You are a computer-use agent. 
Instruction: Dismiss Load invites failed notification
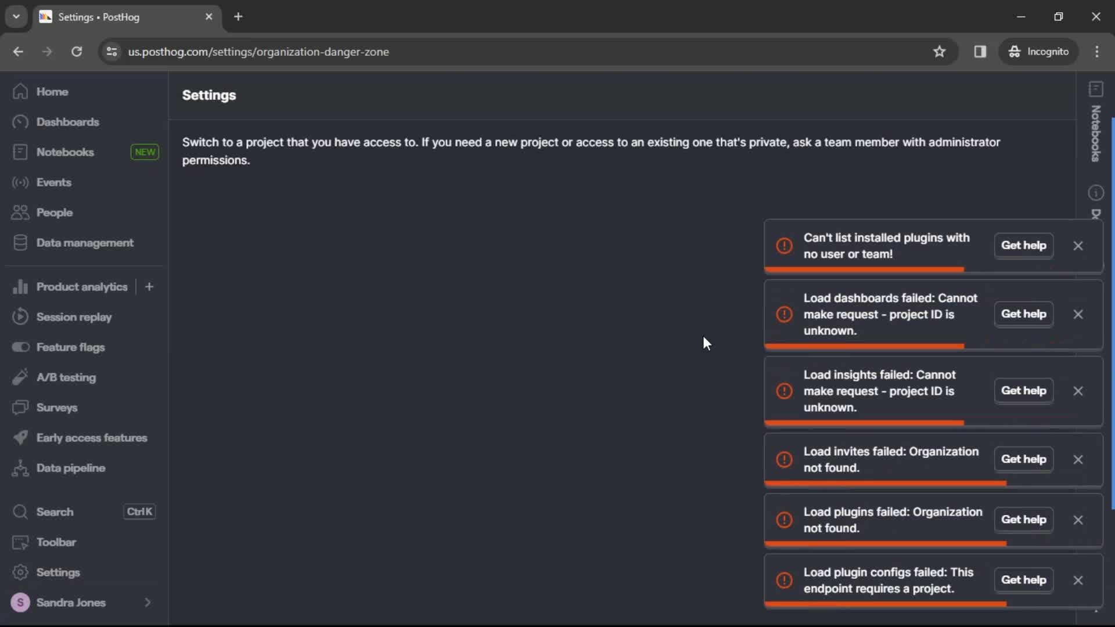click(x=1078, y=459)
